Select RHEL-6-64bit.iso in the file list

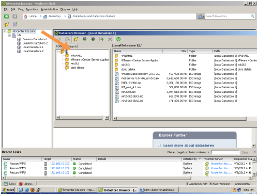click(131, 83)
